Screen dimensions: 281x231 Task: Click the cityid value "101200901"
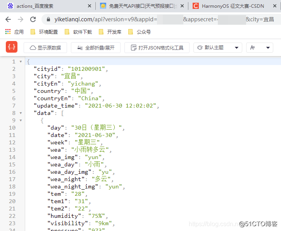pyautogui.click(x=86, y=69)
